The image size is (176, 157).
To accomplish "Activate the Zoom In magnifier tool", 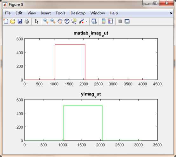I will coord(46,21).
